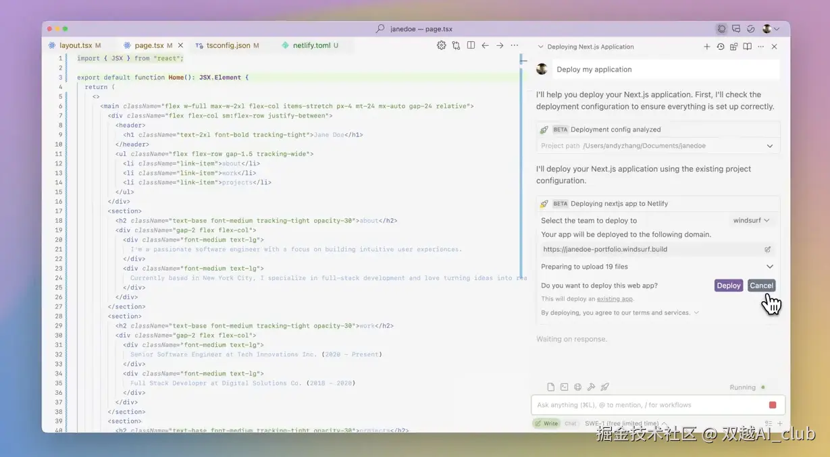Click the Senior Software Engineer line in code
Image resolution: width=830 pixels, height=457 pixels.
pyautogui.click(x=256, y=354)
